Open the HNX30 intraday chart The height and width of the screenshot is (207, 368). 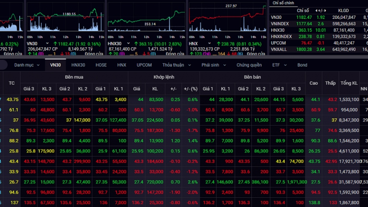[146, 19]
